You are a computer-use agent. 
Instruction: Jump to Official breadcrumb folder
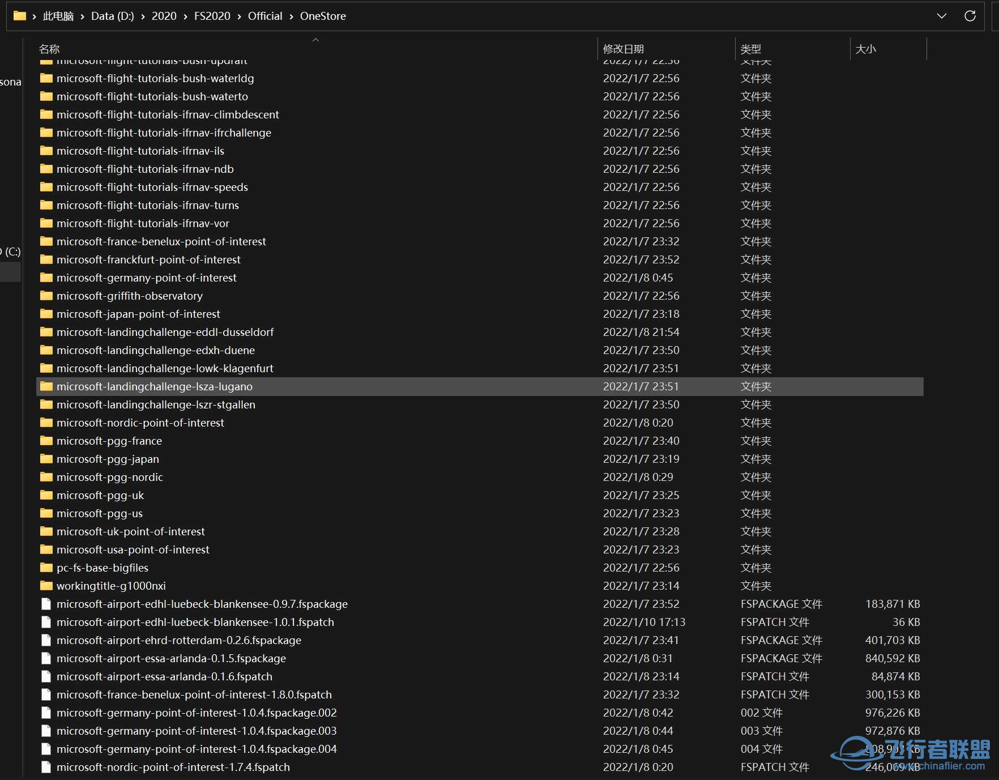[265, 16]
